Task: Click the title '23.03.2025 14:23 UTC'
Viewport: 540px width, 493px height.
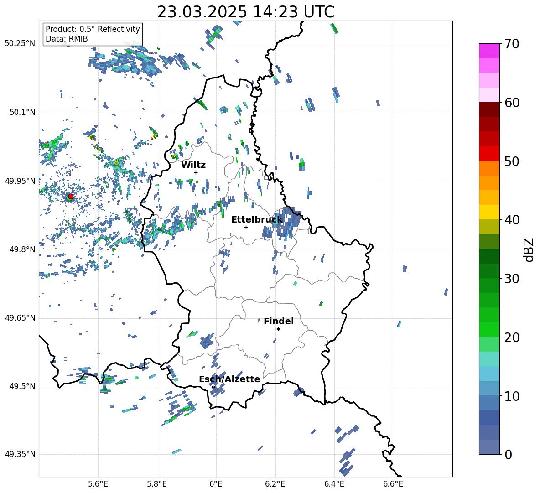Action: click(x=246, y=12)
